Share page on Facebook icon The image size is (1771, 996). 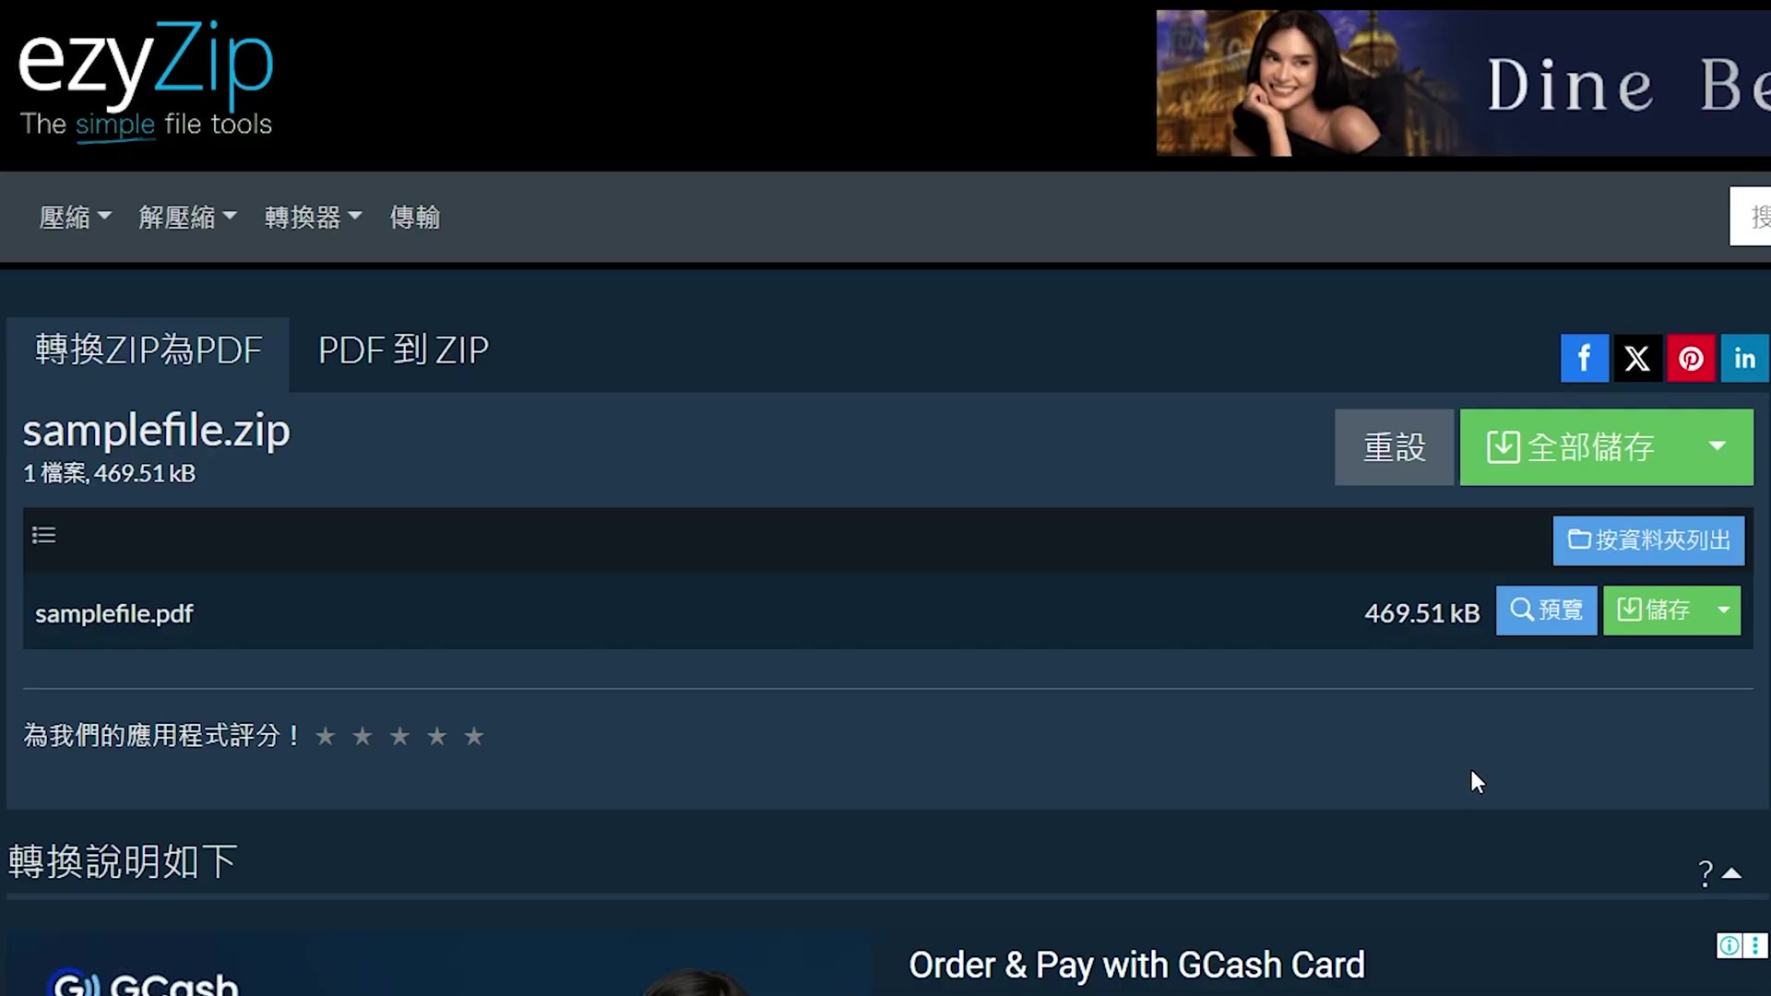click(1584, 358)
